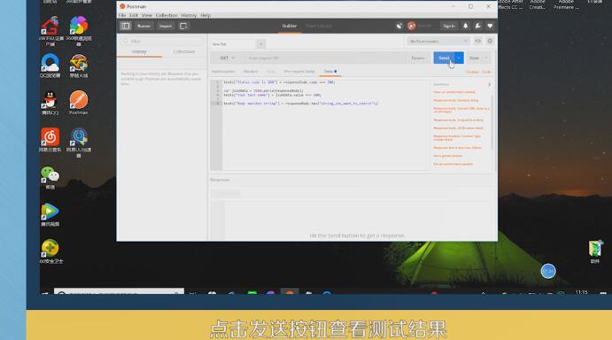Switch to the Team Library tab
The image size is (612, 340).
(319, 26)
